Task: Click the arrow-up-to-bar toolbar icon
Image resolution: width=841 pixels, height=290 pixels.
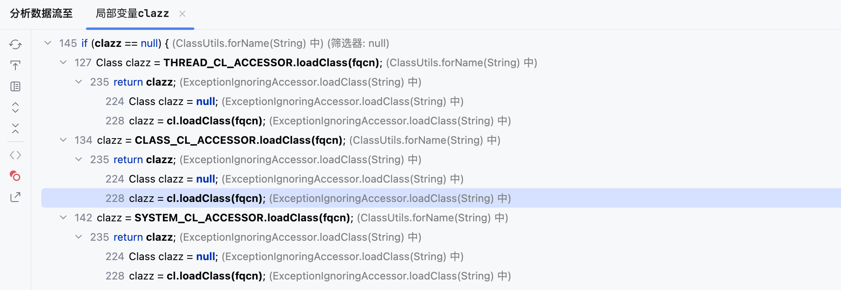Action: (15, 65)
